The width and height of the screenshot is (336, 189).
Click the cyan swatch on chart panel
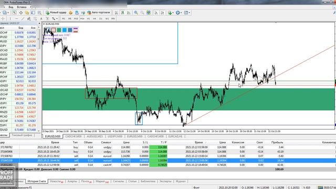tap(65, 30)
